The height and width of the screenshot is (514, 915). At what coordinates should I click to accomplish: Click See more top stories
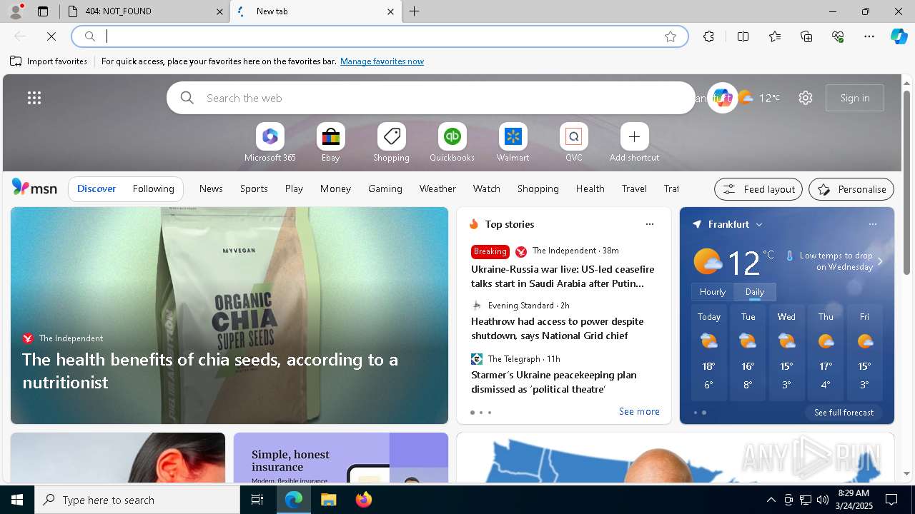click(x=639, y=411)
